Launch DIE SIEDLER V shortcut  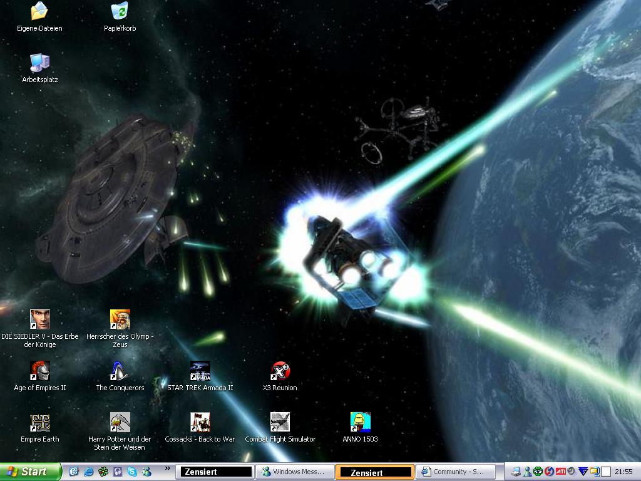[39, 319]
